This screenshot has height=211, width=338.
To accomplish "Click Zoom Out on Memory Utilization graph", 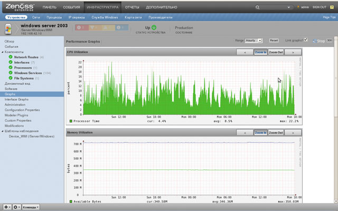I will (x=276, y=132).
